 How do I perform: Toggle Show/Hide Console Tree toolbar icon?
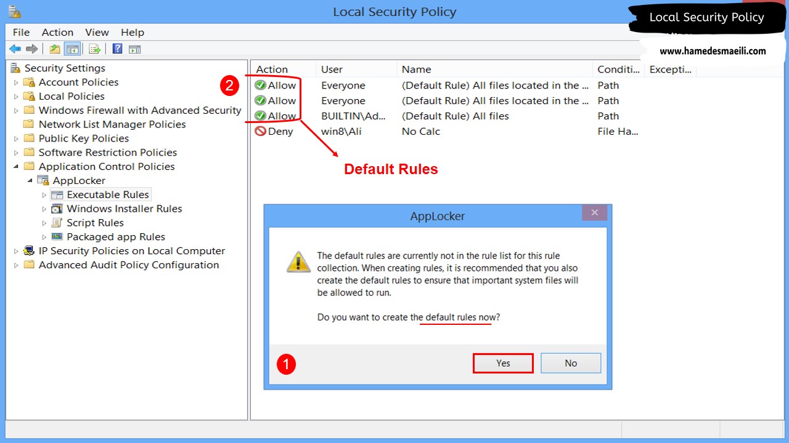click(72, 49)
